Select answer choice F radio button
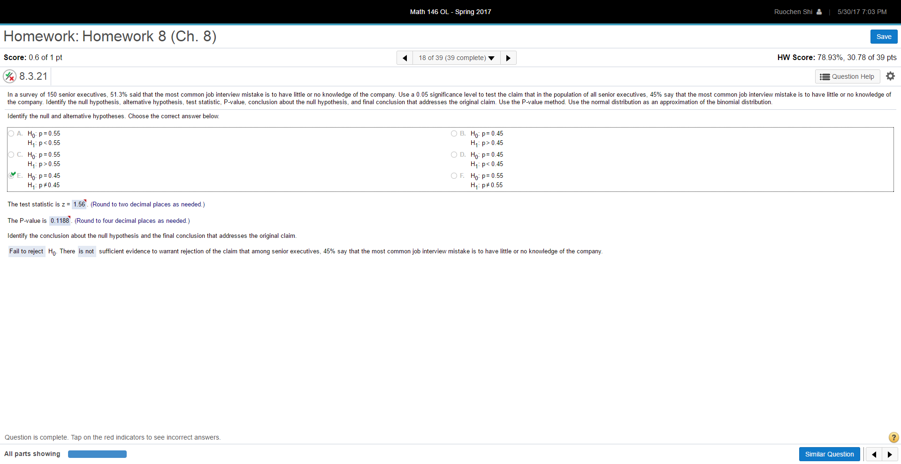Screen dimensions: 901x464 (454, 175)
